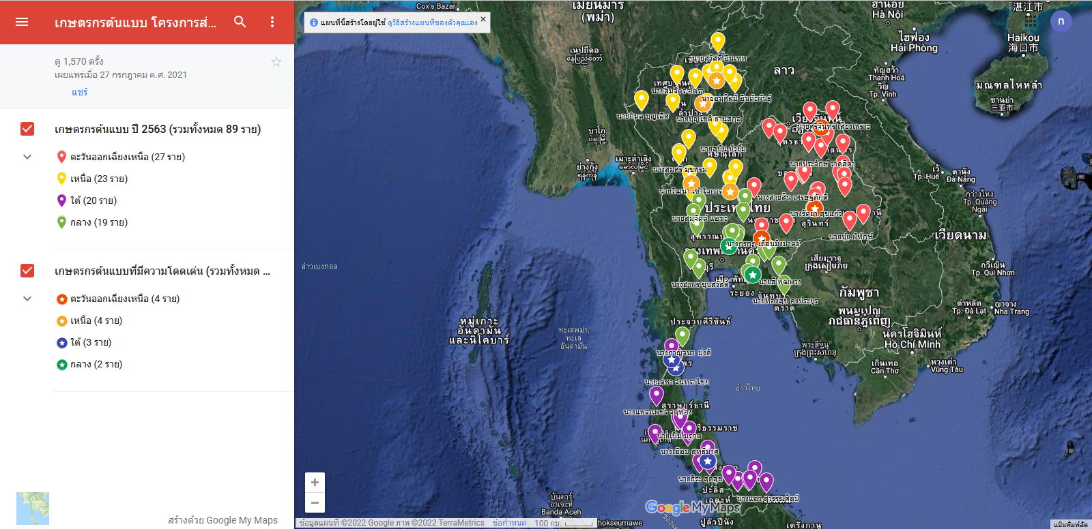Zoom in with the plus button
This screenshot has height=529, width=1092.
pyautogui.click(x=315, y=482)
